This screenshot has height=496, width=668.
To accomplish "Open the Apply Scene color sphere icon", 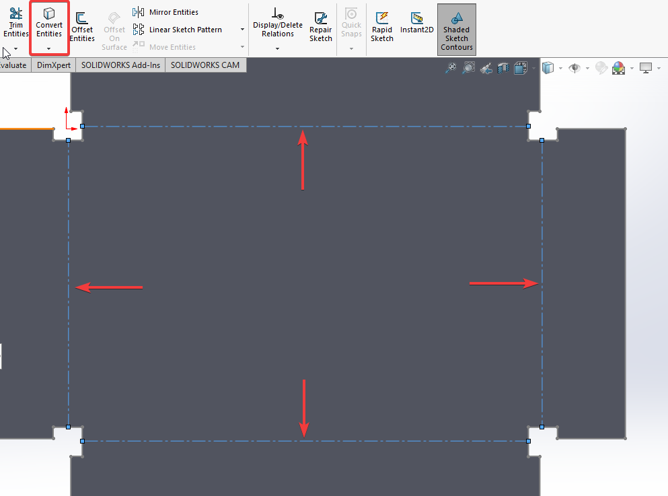I will coord(619,67).
